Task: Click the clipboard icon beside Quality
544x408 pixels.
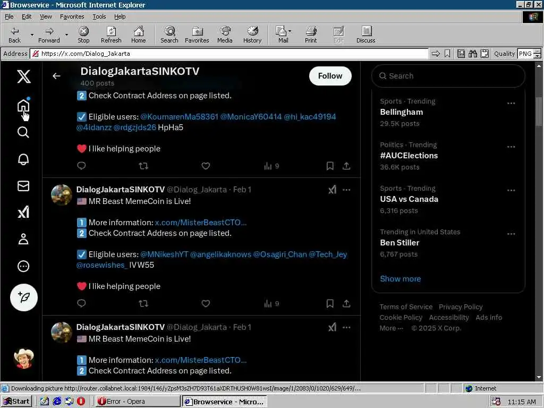Action: (x=484, y=54)
